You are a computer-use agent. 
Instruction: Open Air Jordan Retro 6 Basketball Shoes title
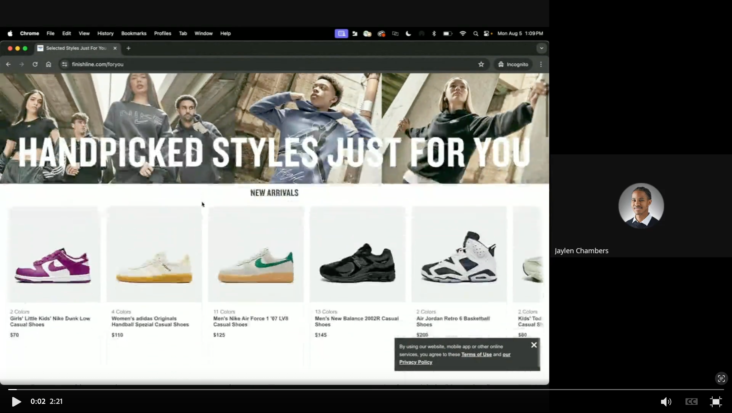(x=453, y=321)
